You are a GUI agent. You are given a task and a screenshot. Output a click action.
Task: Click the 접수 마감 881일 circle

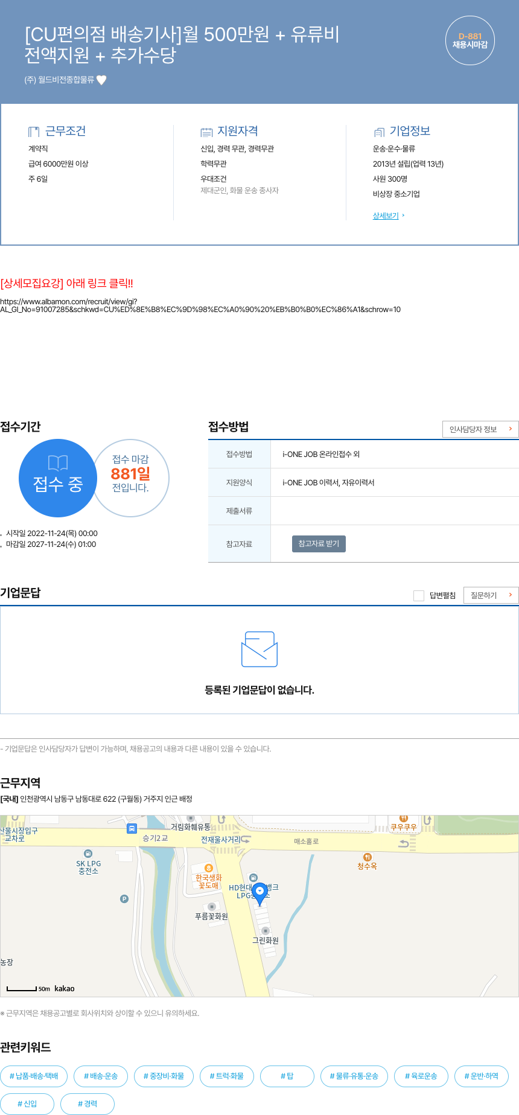(131, 478)
